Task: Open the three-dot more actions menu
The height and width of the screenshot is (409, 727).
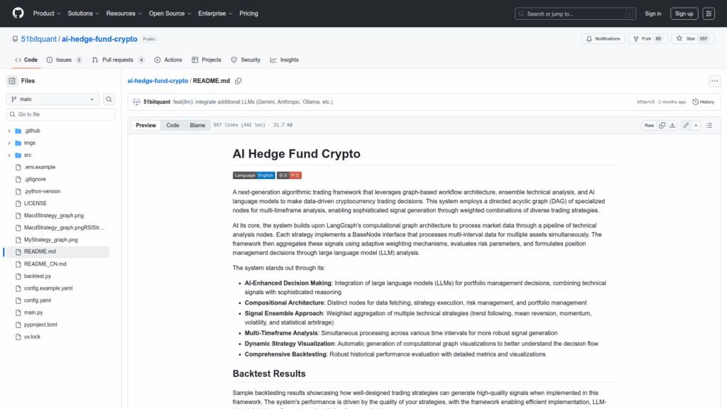Action: click(714, 81)
